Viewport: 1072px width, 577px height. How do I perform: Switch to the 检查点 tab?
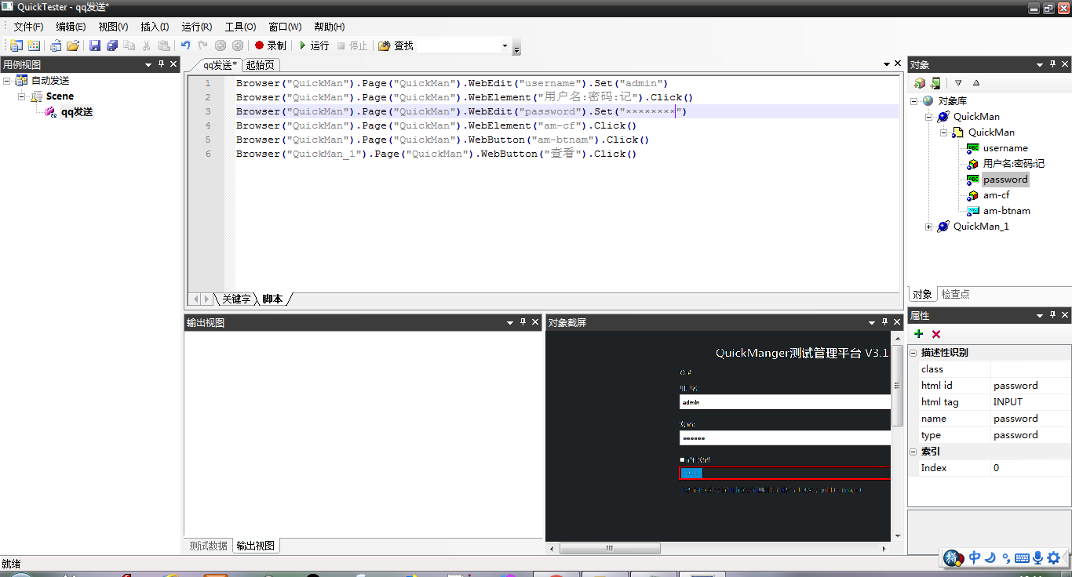pos(955,294)
